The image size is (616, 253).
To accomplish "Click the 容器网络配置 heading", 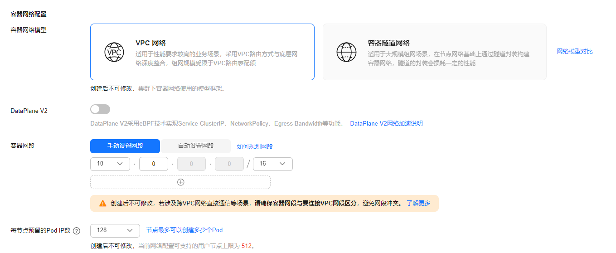I will (28, 14).
